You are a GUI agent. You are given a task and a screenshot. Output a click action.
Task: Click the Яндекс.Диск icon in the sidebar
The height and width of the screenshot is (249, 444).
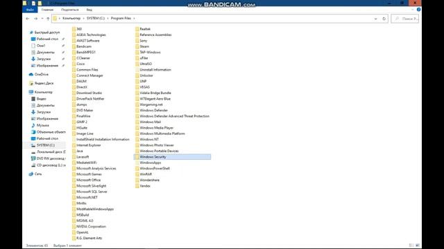(31, 83)
